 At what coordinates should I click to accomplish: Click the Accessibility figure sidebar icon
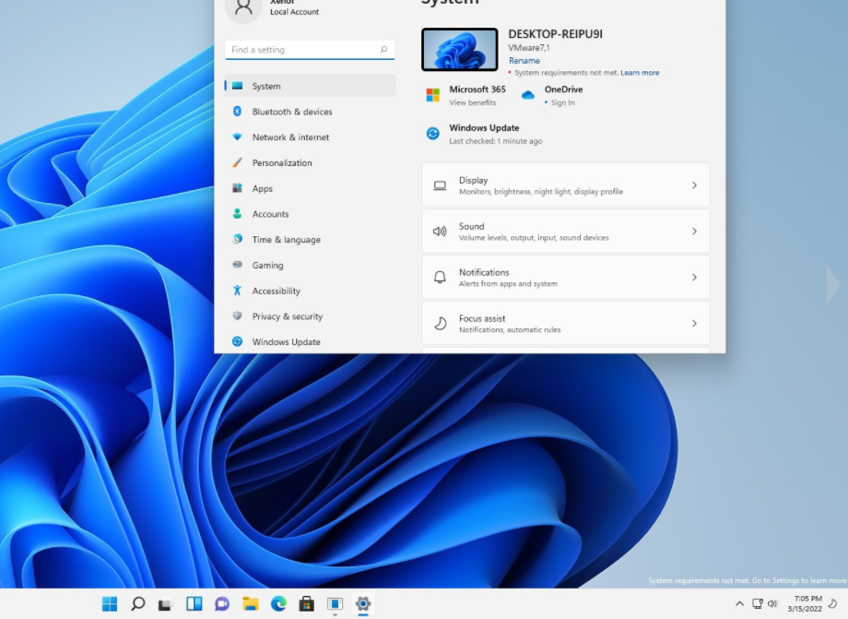point(237,291)
